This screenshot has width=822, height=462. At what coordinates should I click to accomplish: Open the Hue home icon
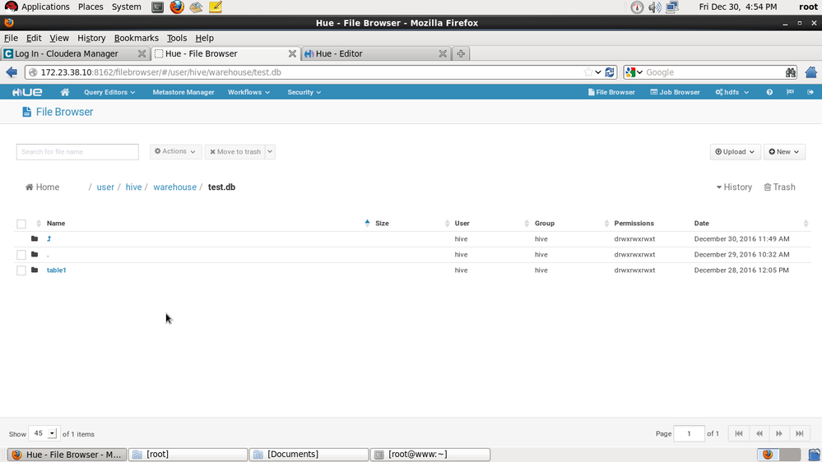click(x=64, y=92)
